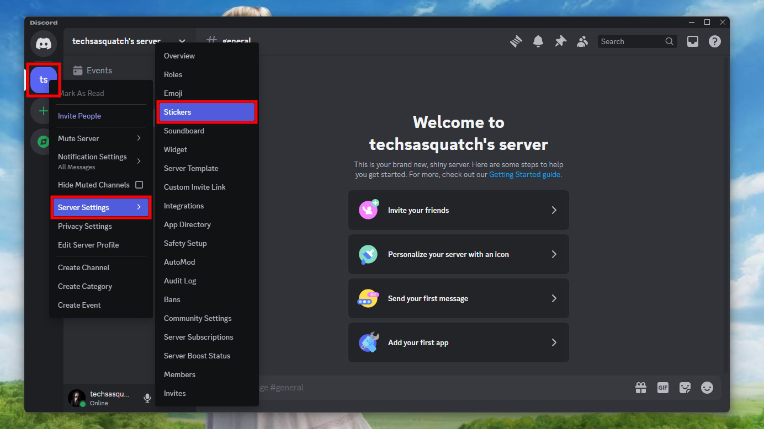This screenshot has width=764, height=429.
Task: Mute the microphone in user panel
Action: (x=147, y=398)
